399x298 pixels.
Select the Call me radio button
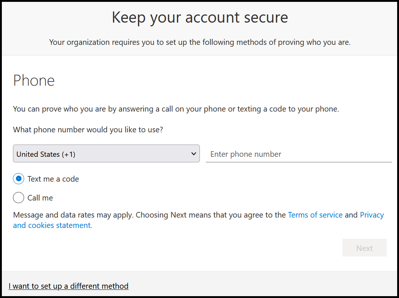point(19,198)
